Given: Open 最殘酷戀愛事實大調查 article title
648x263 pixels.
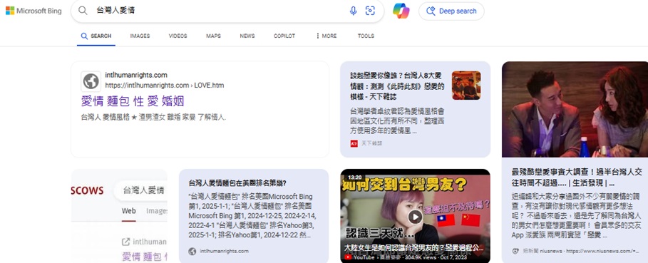Looking at the screenshot, I should [577, 177].
